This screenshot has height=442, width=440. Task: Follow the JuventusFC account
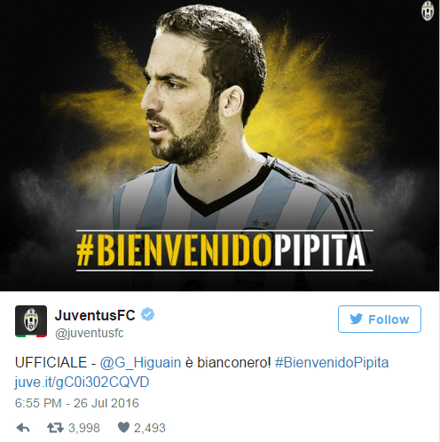[380, 320]
